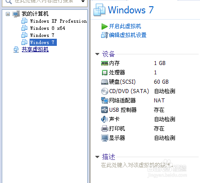Click the 内存 memory chip icon
The width and height of the screenshot is (200, 183).
coord(105,63)
